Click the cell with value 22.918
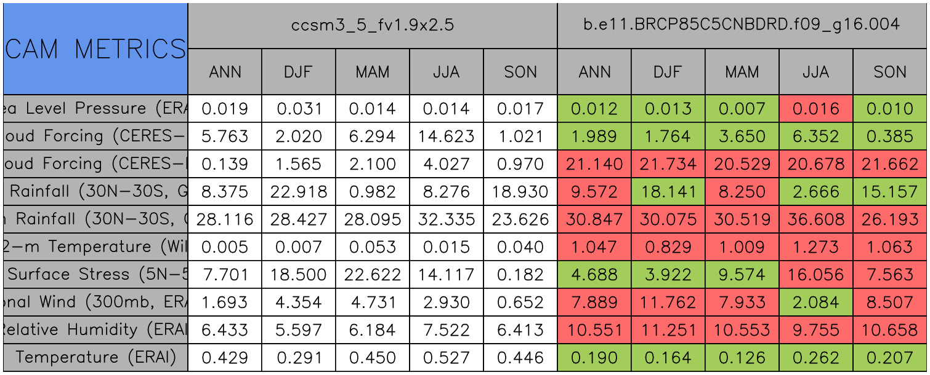The image size is (930, 375). (299, 191)
